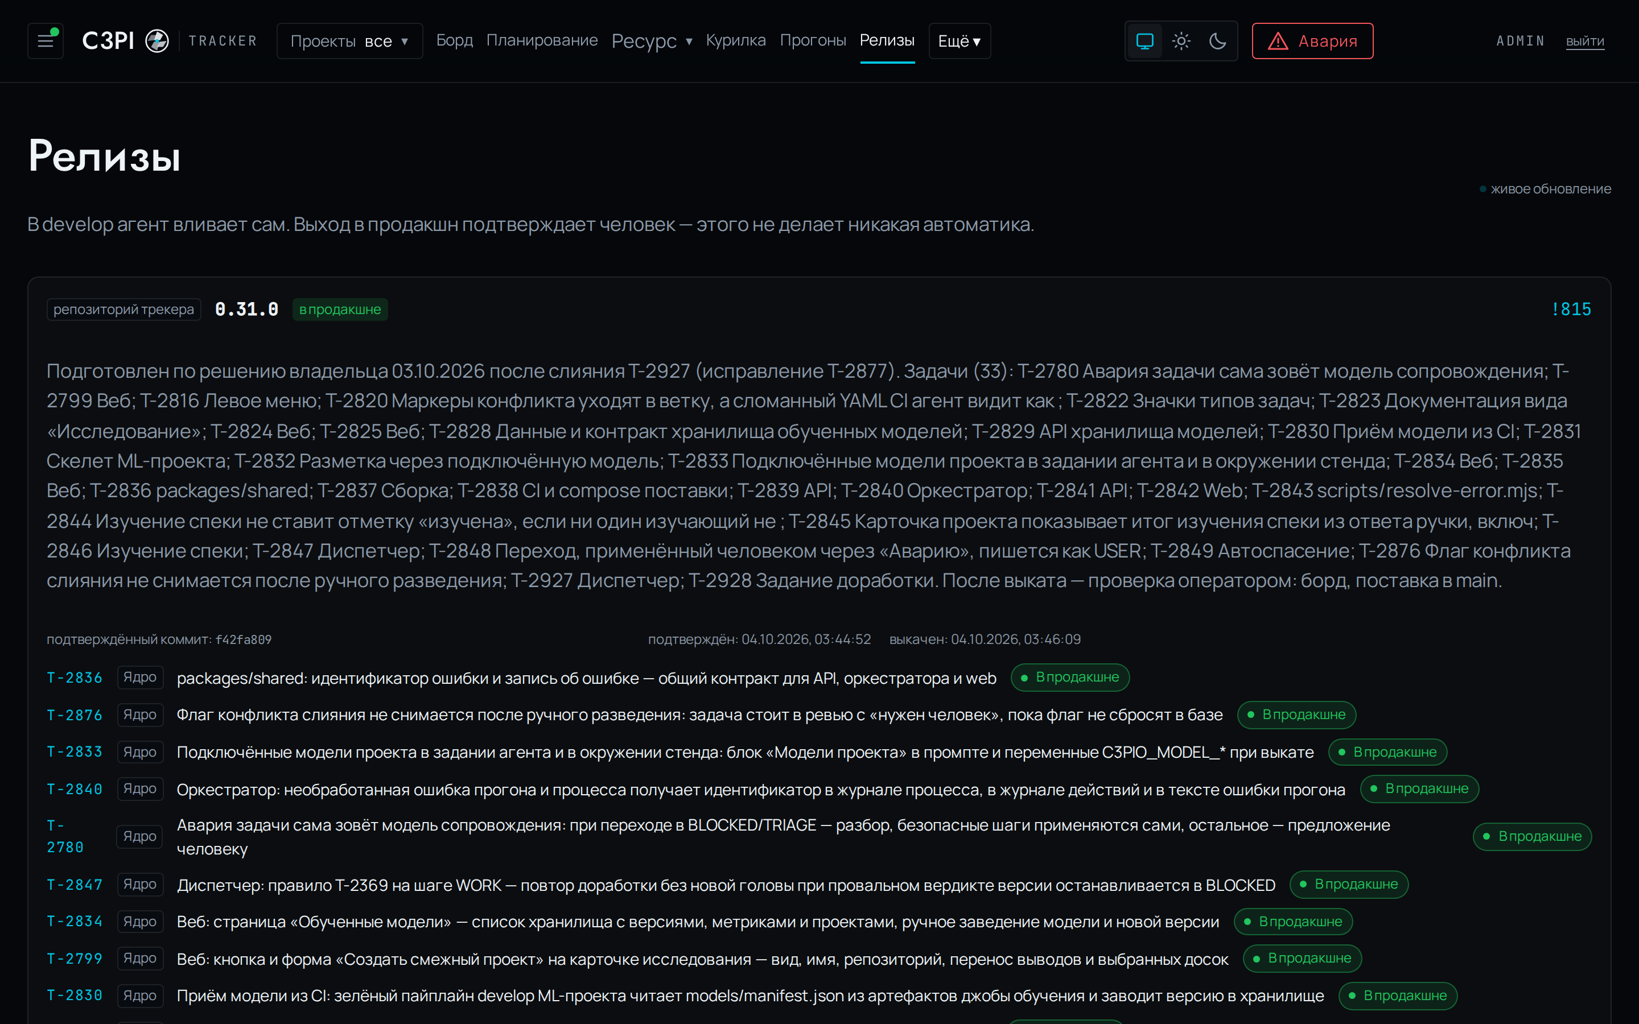Switch to light theme (sun icon)
Screen dimensions: 1639x1024
pos(1181,40)
